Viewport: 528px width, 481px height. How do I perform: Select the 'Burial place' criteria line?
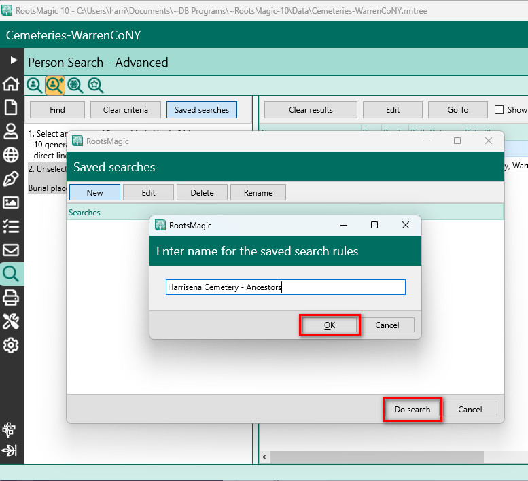[48, 188]
